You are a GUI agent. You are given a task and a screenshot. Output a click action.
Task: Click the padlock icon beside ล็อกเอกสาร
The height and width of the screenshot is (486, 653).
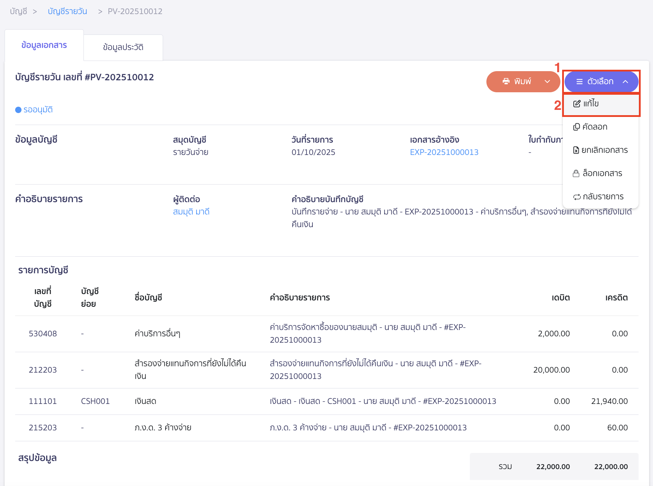pos(576,173)
